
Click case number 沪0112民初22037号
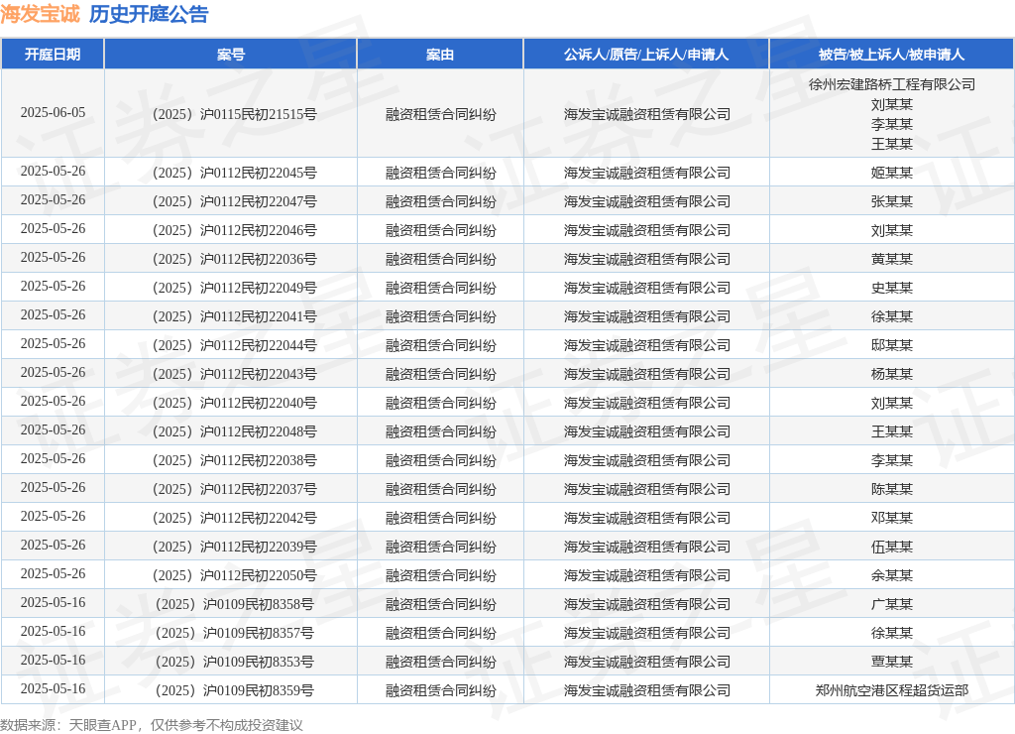click(x=234, y=489)
